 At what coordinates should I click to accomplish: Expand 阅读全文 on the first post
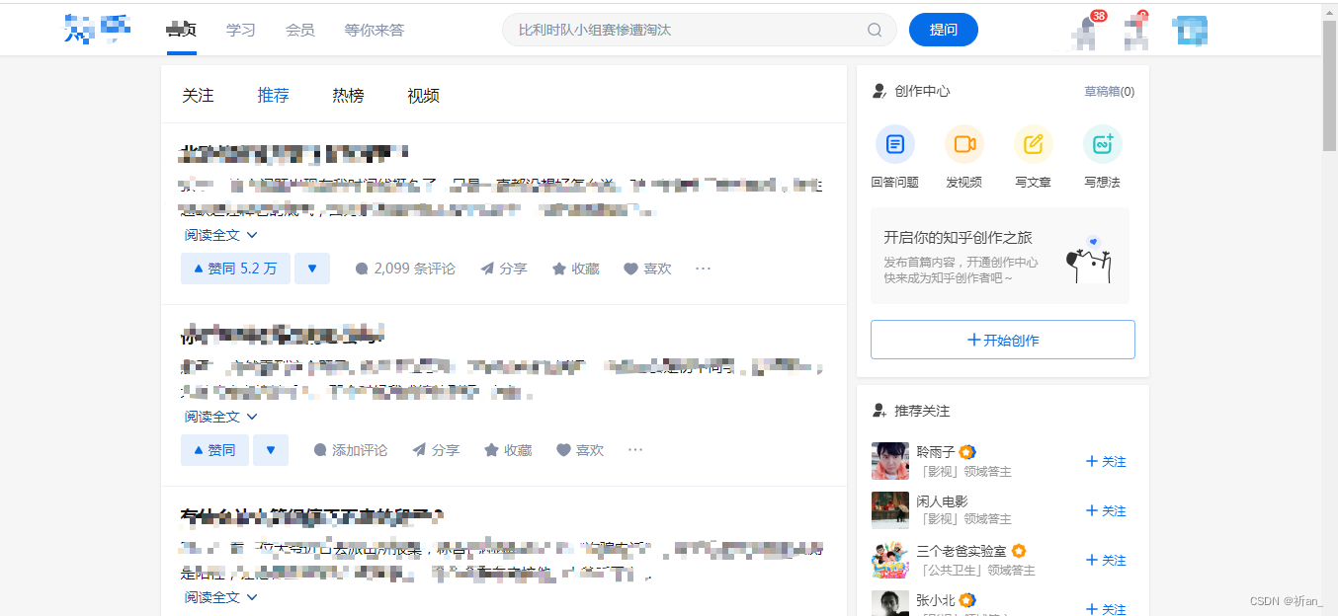tap(221, 235)
